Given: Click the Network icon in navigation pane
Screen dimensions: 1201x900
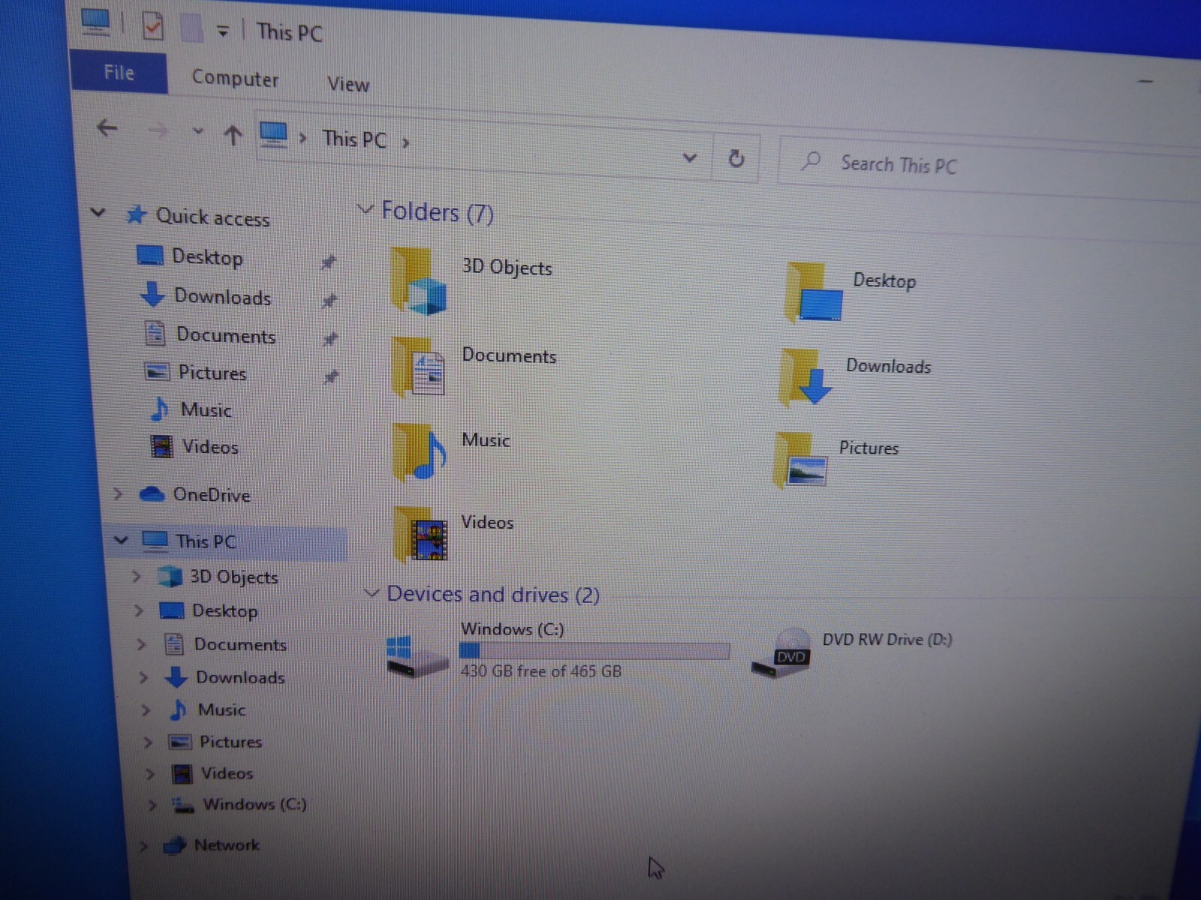Looking at the screenshot, I should tap(174, 845).
